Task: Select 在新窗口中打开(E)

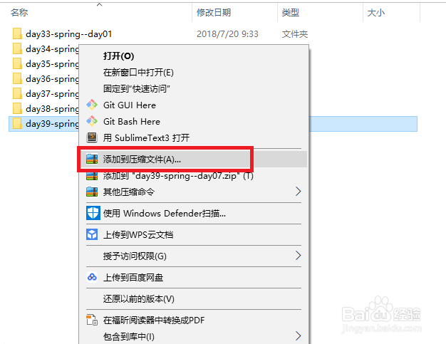Action: pos(138,73)
